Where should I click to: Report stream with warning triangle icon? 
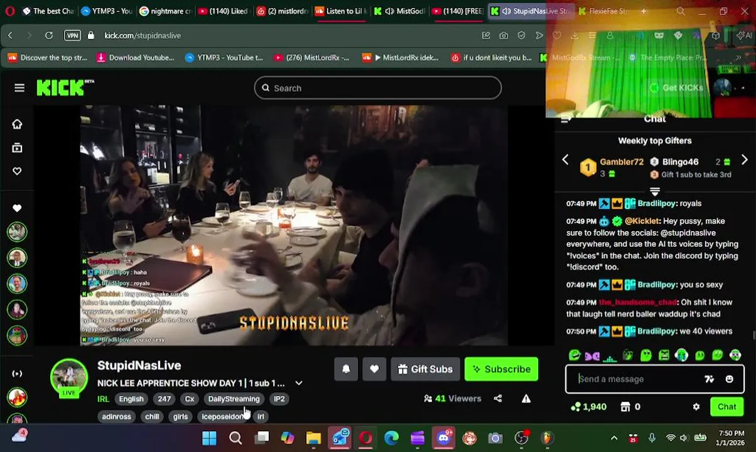[x=526, y=398]
